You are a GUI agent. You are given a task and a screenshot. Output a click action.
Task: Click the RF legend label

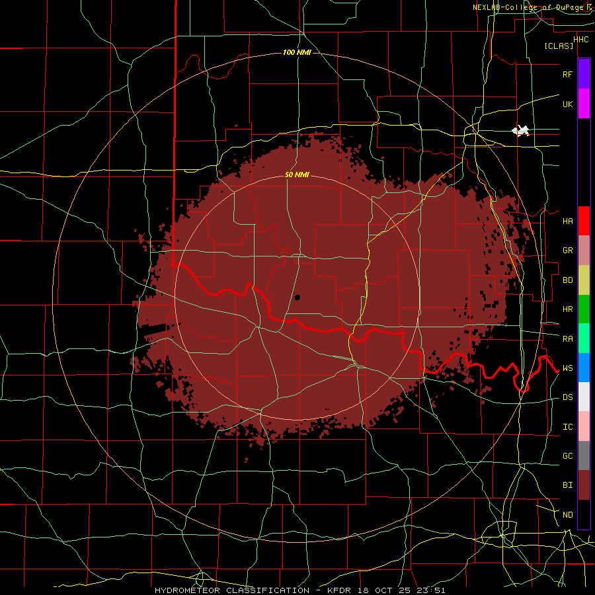(x=567, y=74)
